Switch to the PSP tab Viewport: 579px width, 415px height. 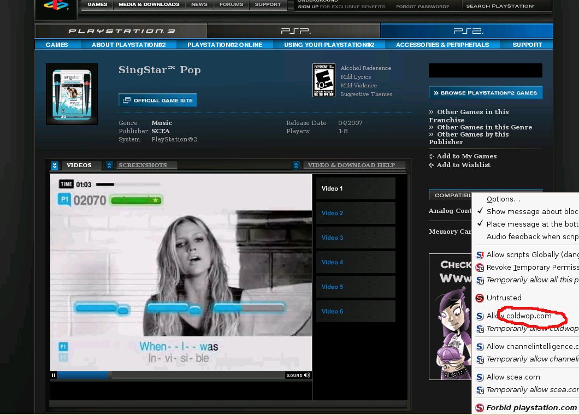[294, 31]
